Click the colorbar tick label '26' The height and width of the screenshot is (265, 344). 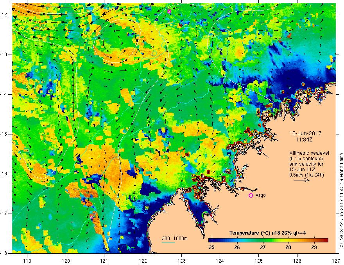(x=237, y=247)
